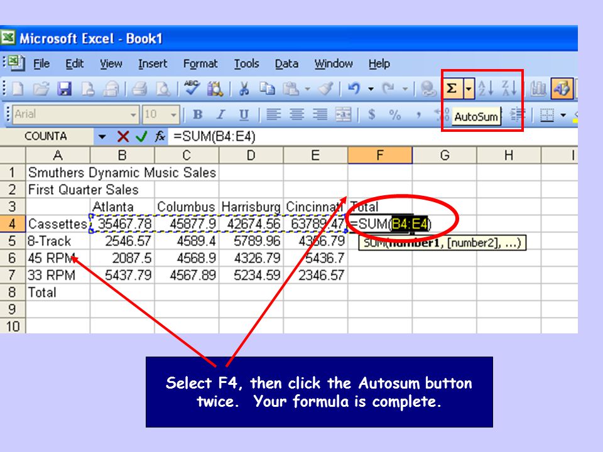Click the Permission icon on toolbar
This screenshot has width=603, height=452.
click(x=88, y=89)
